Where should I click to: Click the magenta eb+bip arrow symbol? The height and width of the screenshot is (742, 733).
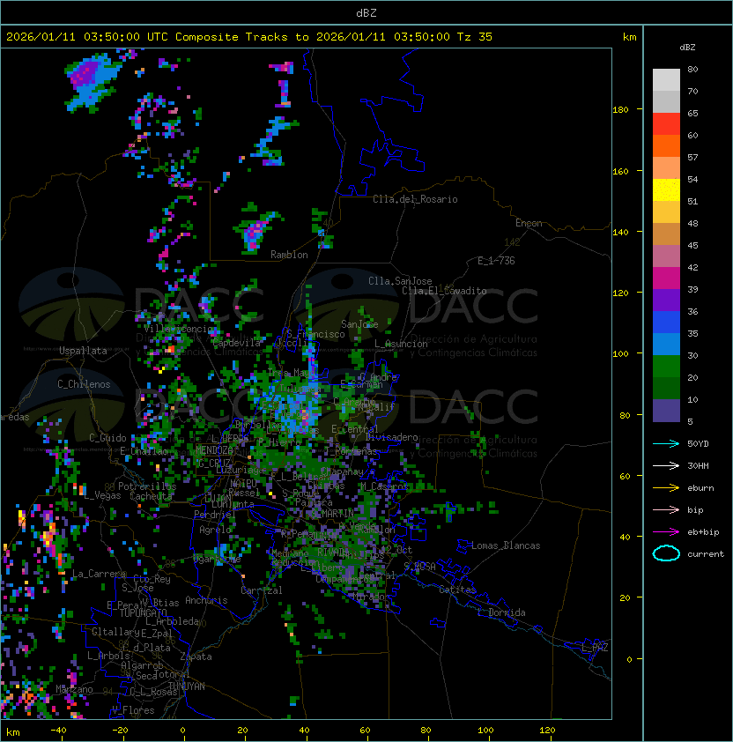[666, 532]
